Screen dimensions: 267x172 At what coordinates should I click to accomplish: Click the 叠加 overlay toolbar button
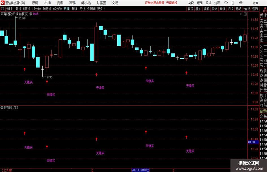click(x=198, y=9)
